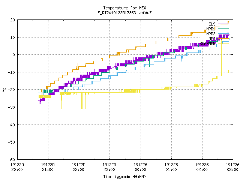Click the ELS legend label

212,24
